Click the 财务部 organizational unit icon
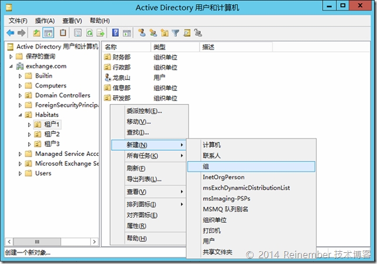Image resolution: width=377 pixels, height=264 pixels. pyautogui.click(x=107, y=57)
